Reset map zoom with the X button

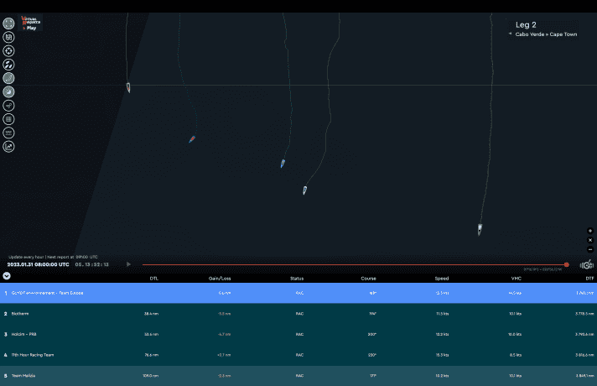(590, 240)
